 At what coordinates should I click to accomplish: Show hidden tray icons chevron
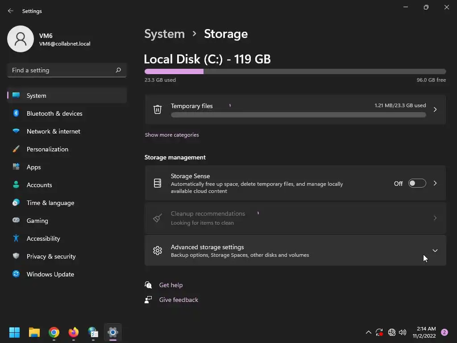(368, 332)
